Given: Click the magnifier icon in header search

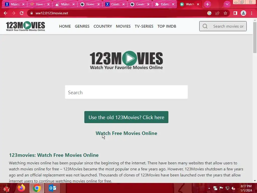Looking at the screenshot, I should point(205,26).
